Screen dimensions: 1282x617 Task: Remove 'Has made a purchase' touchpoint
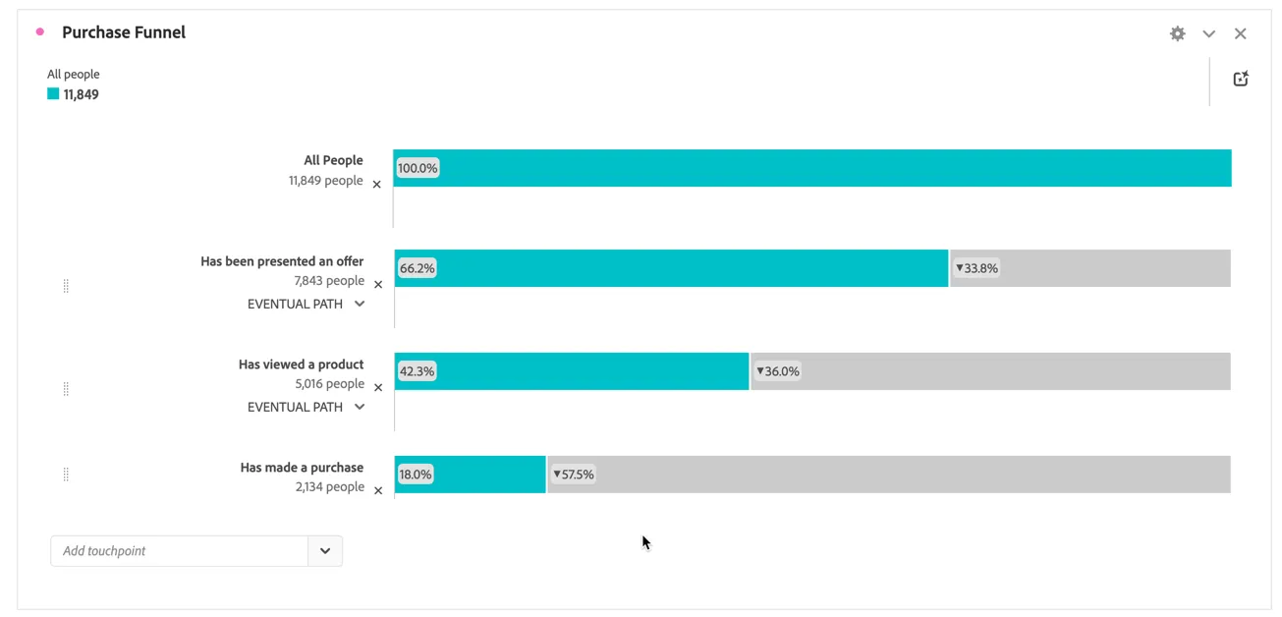point(378,491)
